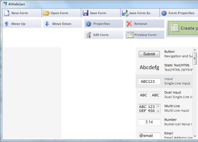The image size is (198, 142).
Task: Click the Edit Form hammer icon
Action: pos(89,35)
